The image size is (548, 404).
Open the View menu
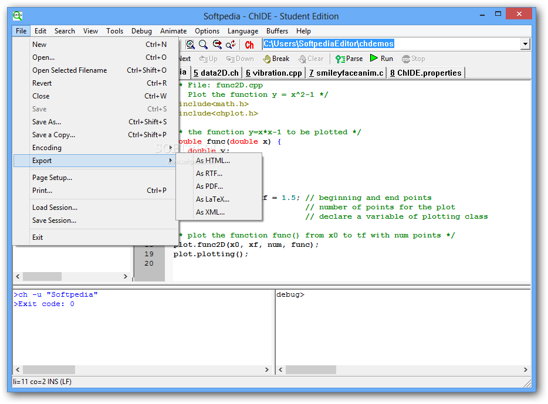tap(90, 30)
